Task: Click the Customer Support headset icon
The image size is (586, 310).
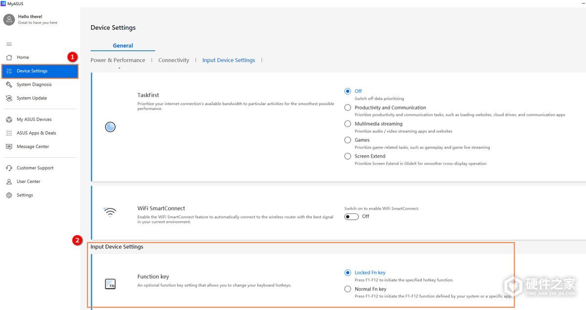Action: pos(9,168)
